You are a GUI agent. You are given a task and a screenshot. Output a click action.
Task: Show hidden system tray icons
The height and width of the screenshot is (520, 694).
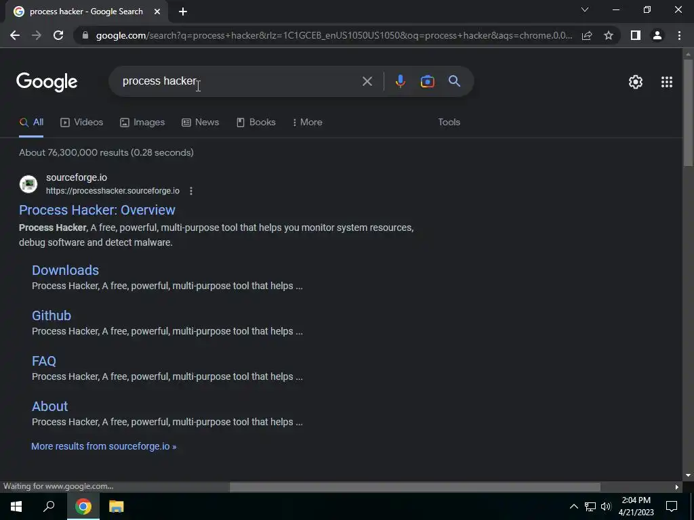pyautogui.click(x=573, y=506)
